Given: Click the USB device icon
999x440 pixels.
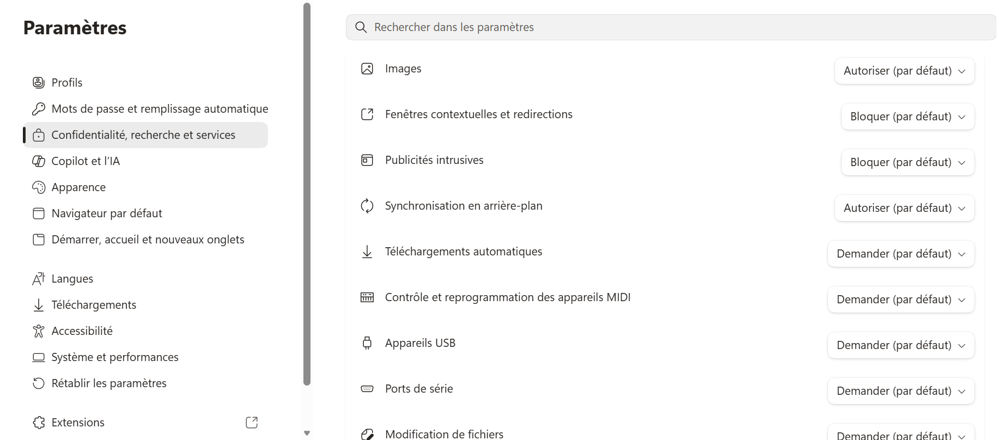Looking at the screenshot, I should [x=367, y=343].
